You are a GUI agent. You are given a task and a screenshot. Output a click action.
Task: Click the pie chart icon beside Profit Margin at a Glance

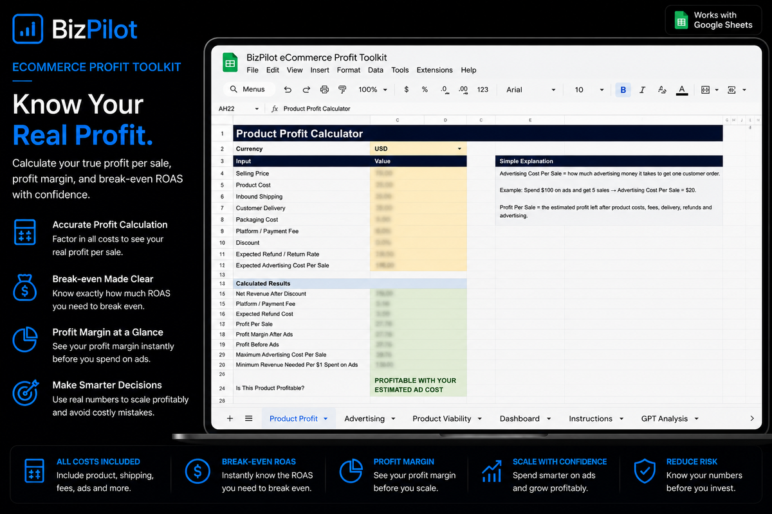(25, 339)
